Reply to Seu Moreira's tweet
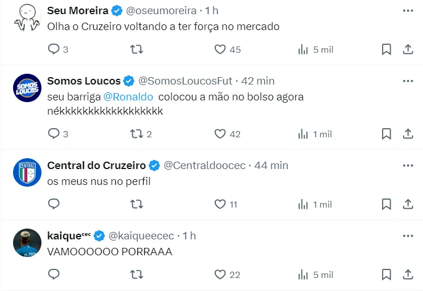The image size is (423, 291). (x=54, y=49)
